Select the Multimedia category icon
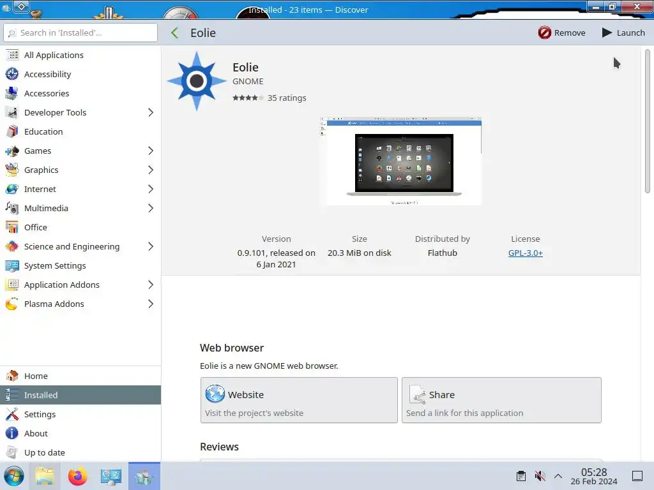 (12, 209)
